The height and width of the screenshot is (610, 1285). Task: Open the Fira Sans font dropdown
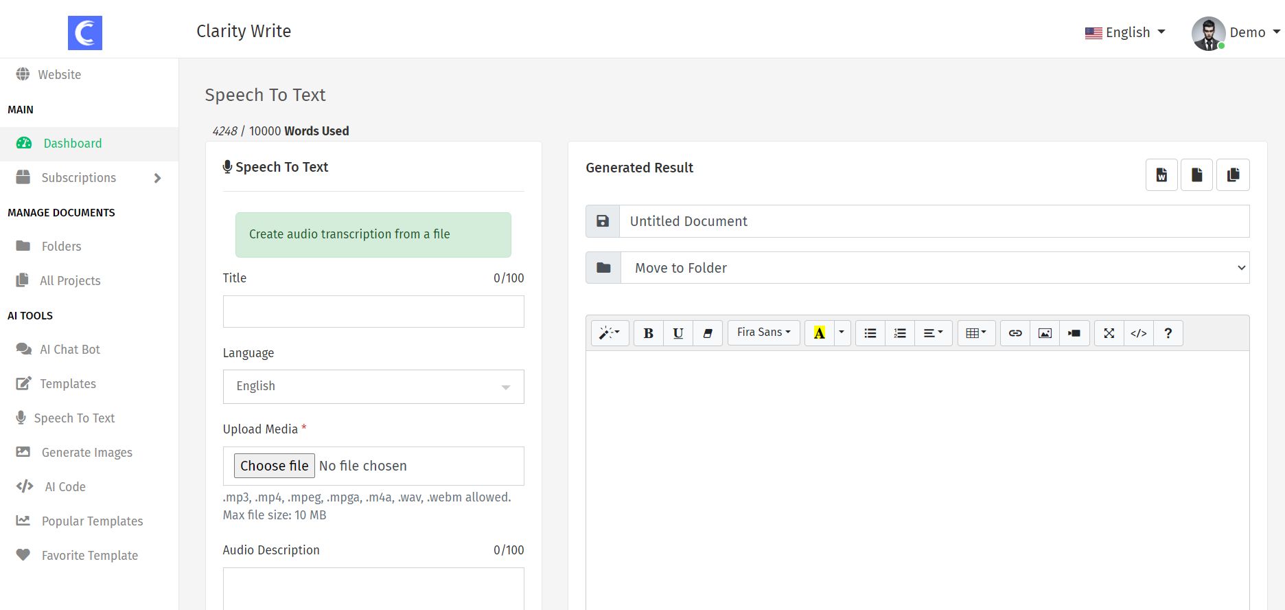click(763, 332)
